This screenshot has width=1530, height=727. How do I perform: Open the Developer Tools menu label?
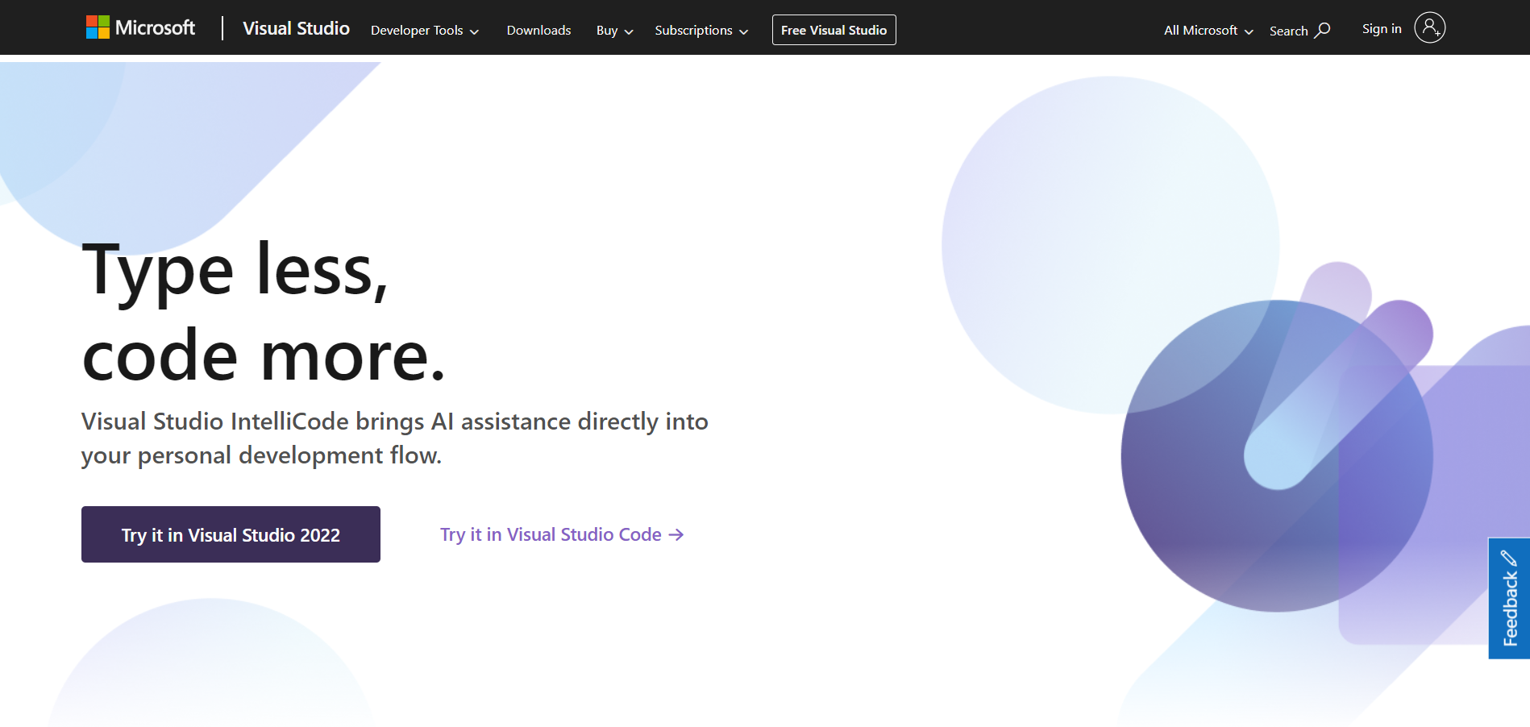[x=416, y=31]
